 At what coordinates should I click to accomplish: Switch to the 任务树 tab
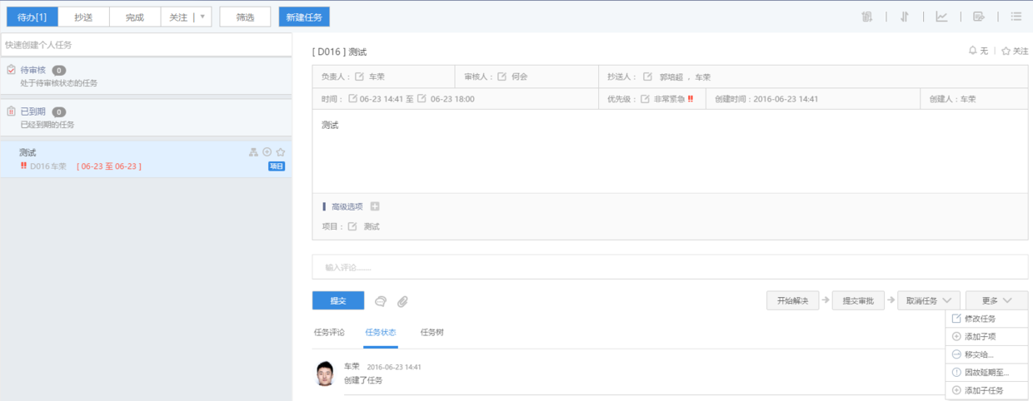(x=432, y=332)
